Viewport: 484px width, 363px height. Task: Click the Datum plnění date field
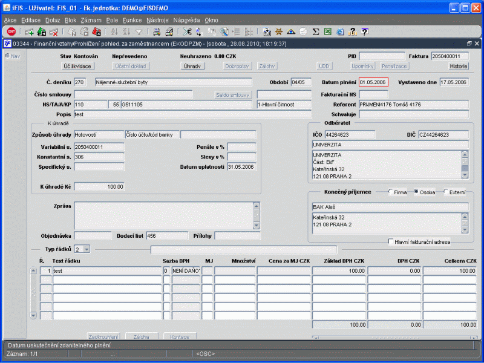[x=373, y=82]
